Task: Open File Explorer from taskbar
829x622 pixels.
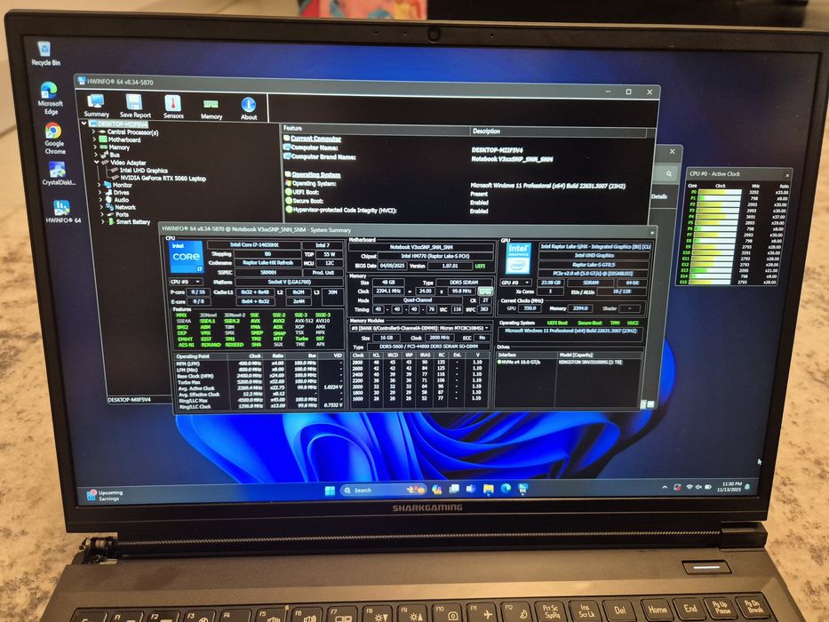Action: click(488, 488)
